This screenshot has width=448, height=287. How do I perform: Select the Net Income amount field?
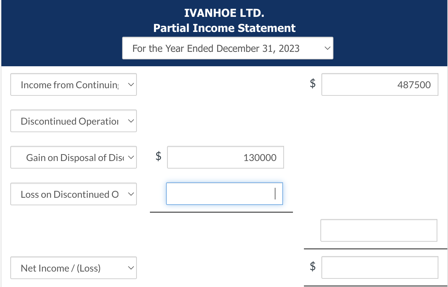tap(380, 267)
